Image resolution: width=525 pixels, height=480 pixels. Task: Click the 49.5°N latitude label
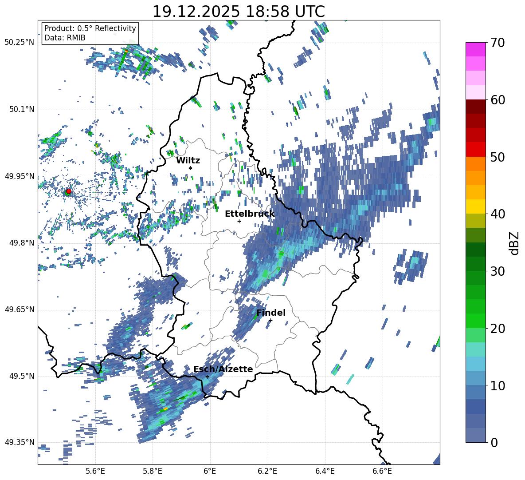pos(21,376)
